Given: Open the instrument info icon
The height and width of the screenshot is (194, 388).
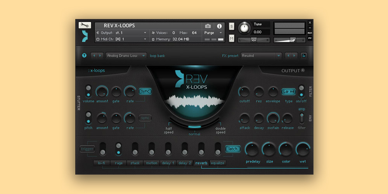Looking at the screenshot, I should (219, 26).
